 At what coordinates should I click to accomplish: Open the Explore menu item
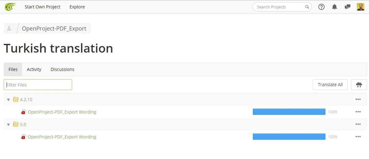coord(77,7)
